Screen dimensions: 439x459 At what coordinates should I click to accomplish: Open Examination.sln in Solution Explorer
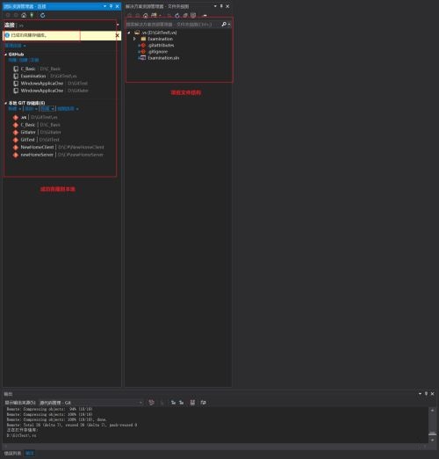click(163, 58)
